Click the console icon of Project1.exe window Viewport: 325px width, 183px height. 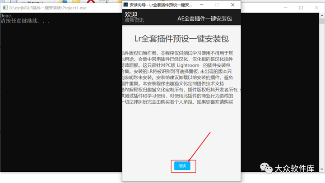[5, 8]
